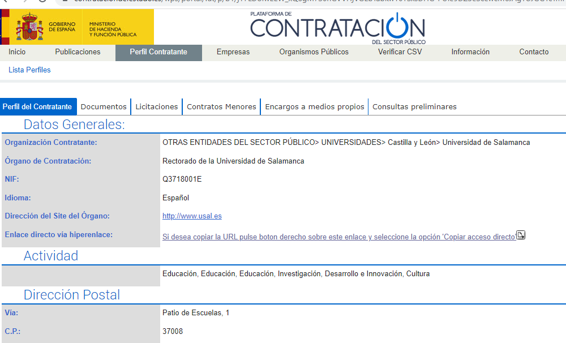Switch to the Licitaciones tab
Viewport: 566px width, 343px height.
[x=157, y=107]
